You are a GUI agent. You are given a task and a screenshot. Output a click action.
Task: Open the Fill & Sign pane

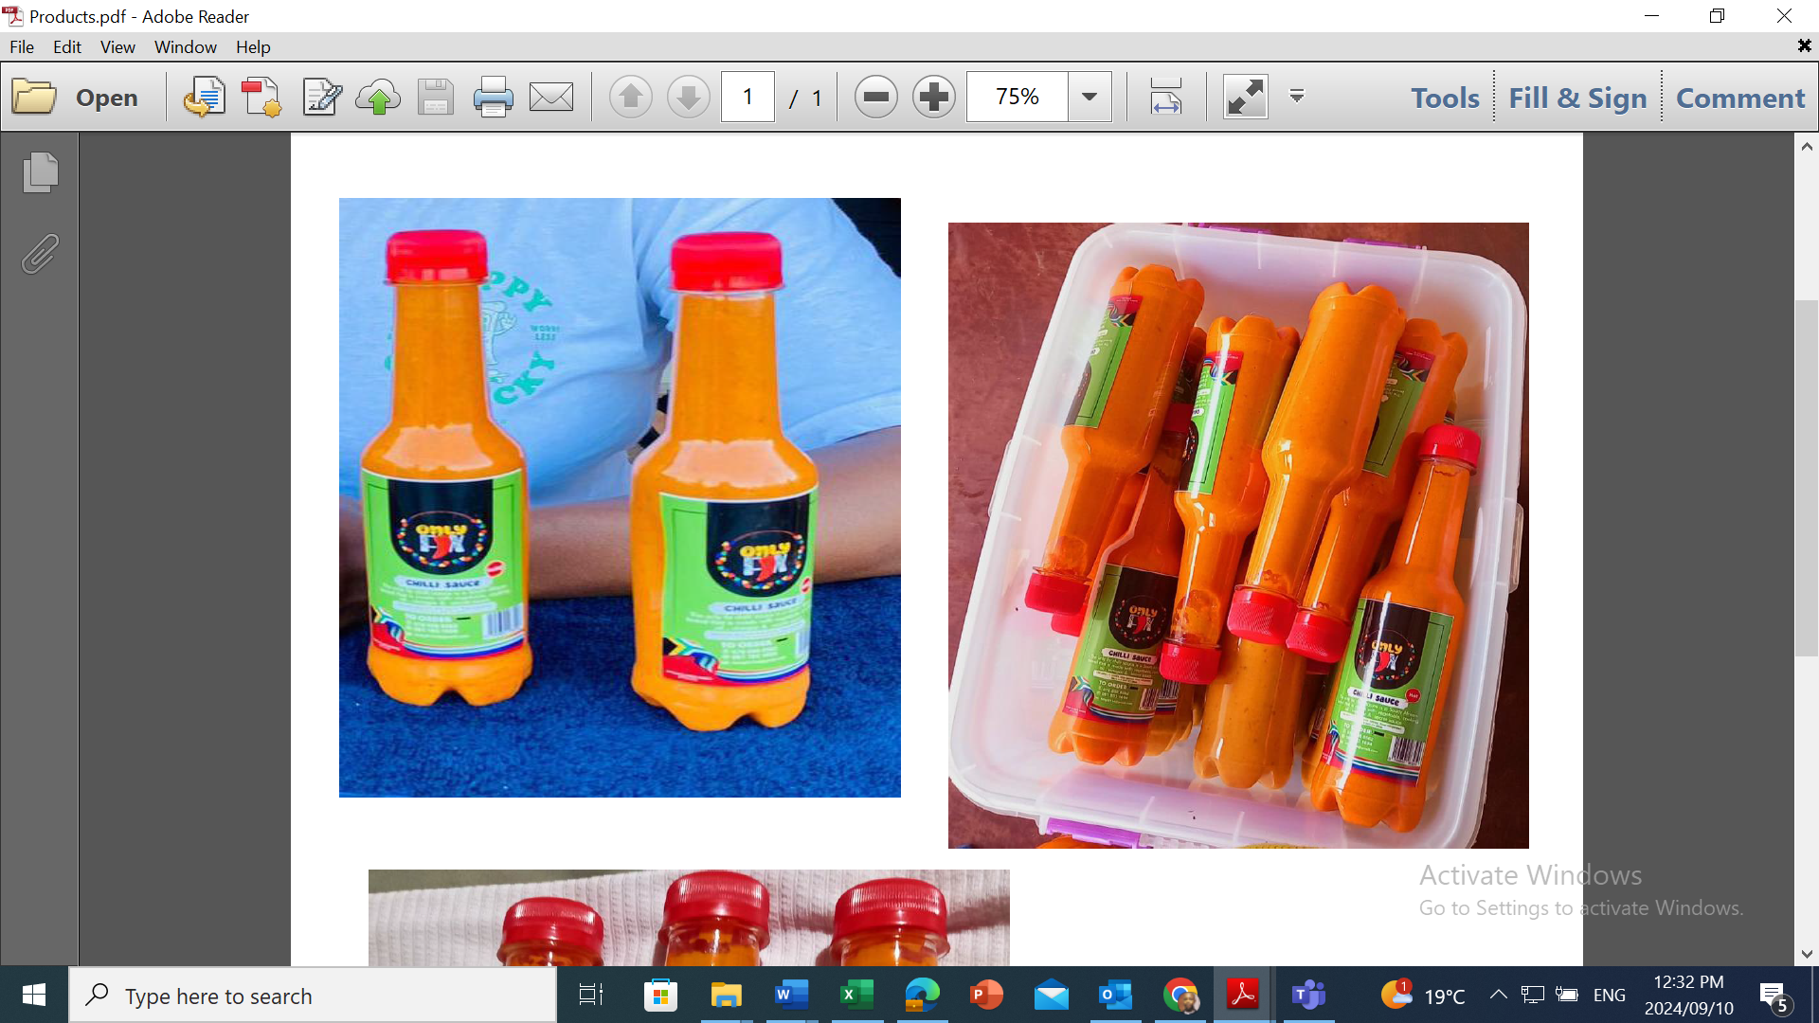1577,98
